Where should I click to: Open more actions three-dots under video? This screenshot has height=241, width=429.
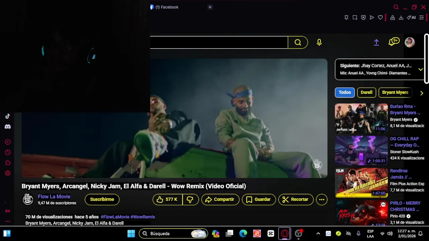point(322,199)
